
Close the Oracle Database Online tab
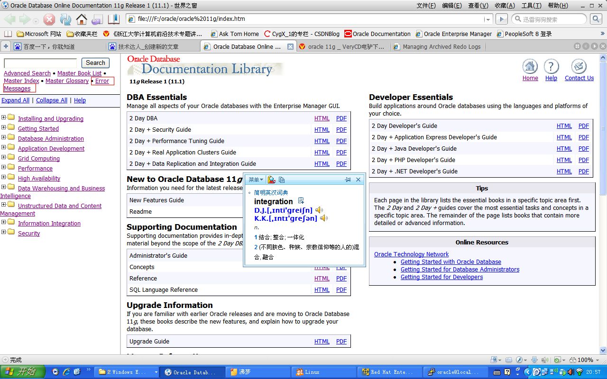click(x=291, y=46)
